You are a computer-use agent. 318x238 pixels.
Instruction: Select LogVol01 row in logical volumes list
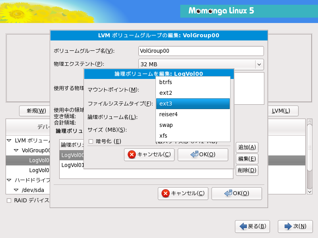click(72, 165)
